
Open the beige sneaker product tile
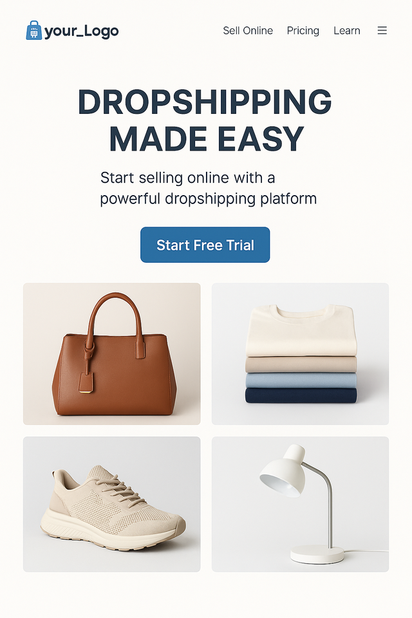(x=111, y=504)
